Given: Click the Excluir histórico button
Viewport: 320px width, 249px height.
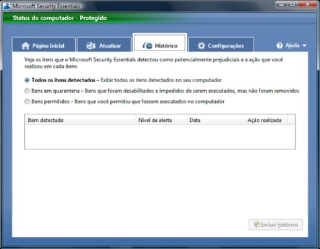Looking at the screenshot, I should pyautogui.click(x=276, y=225).
